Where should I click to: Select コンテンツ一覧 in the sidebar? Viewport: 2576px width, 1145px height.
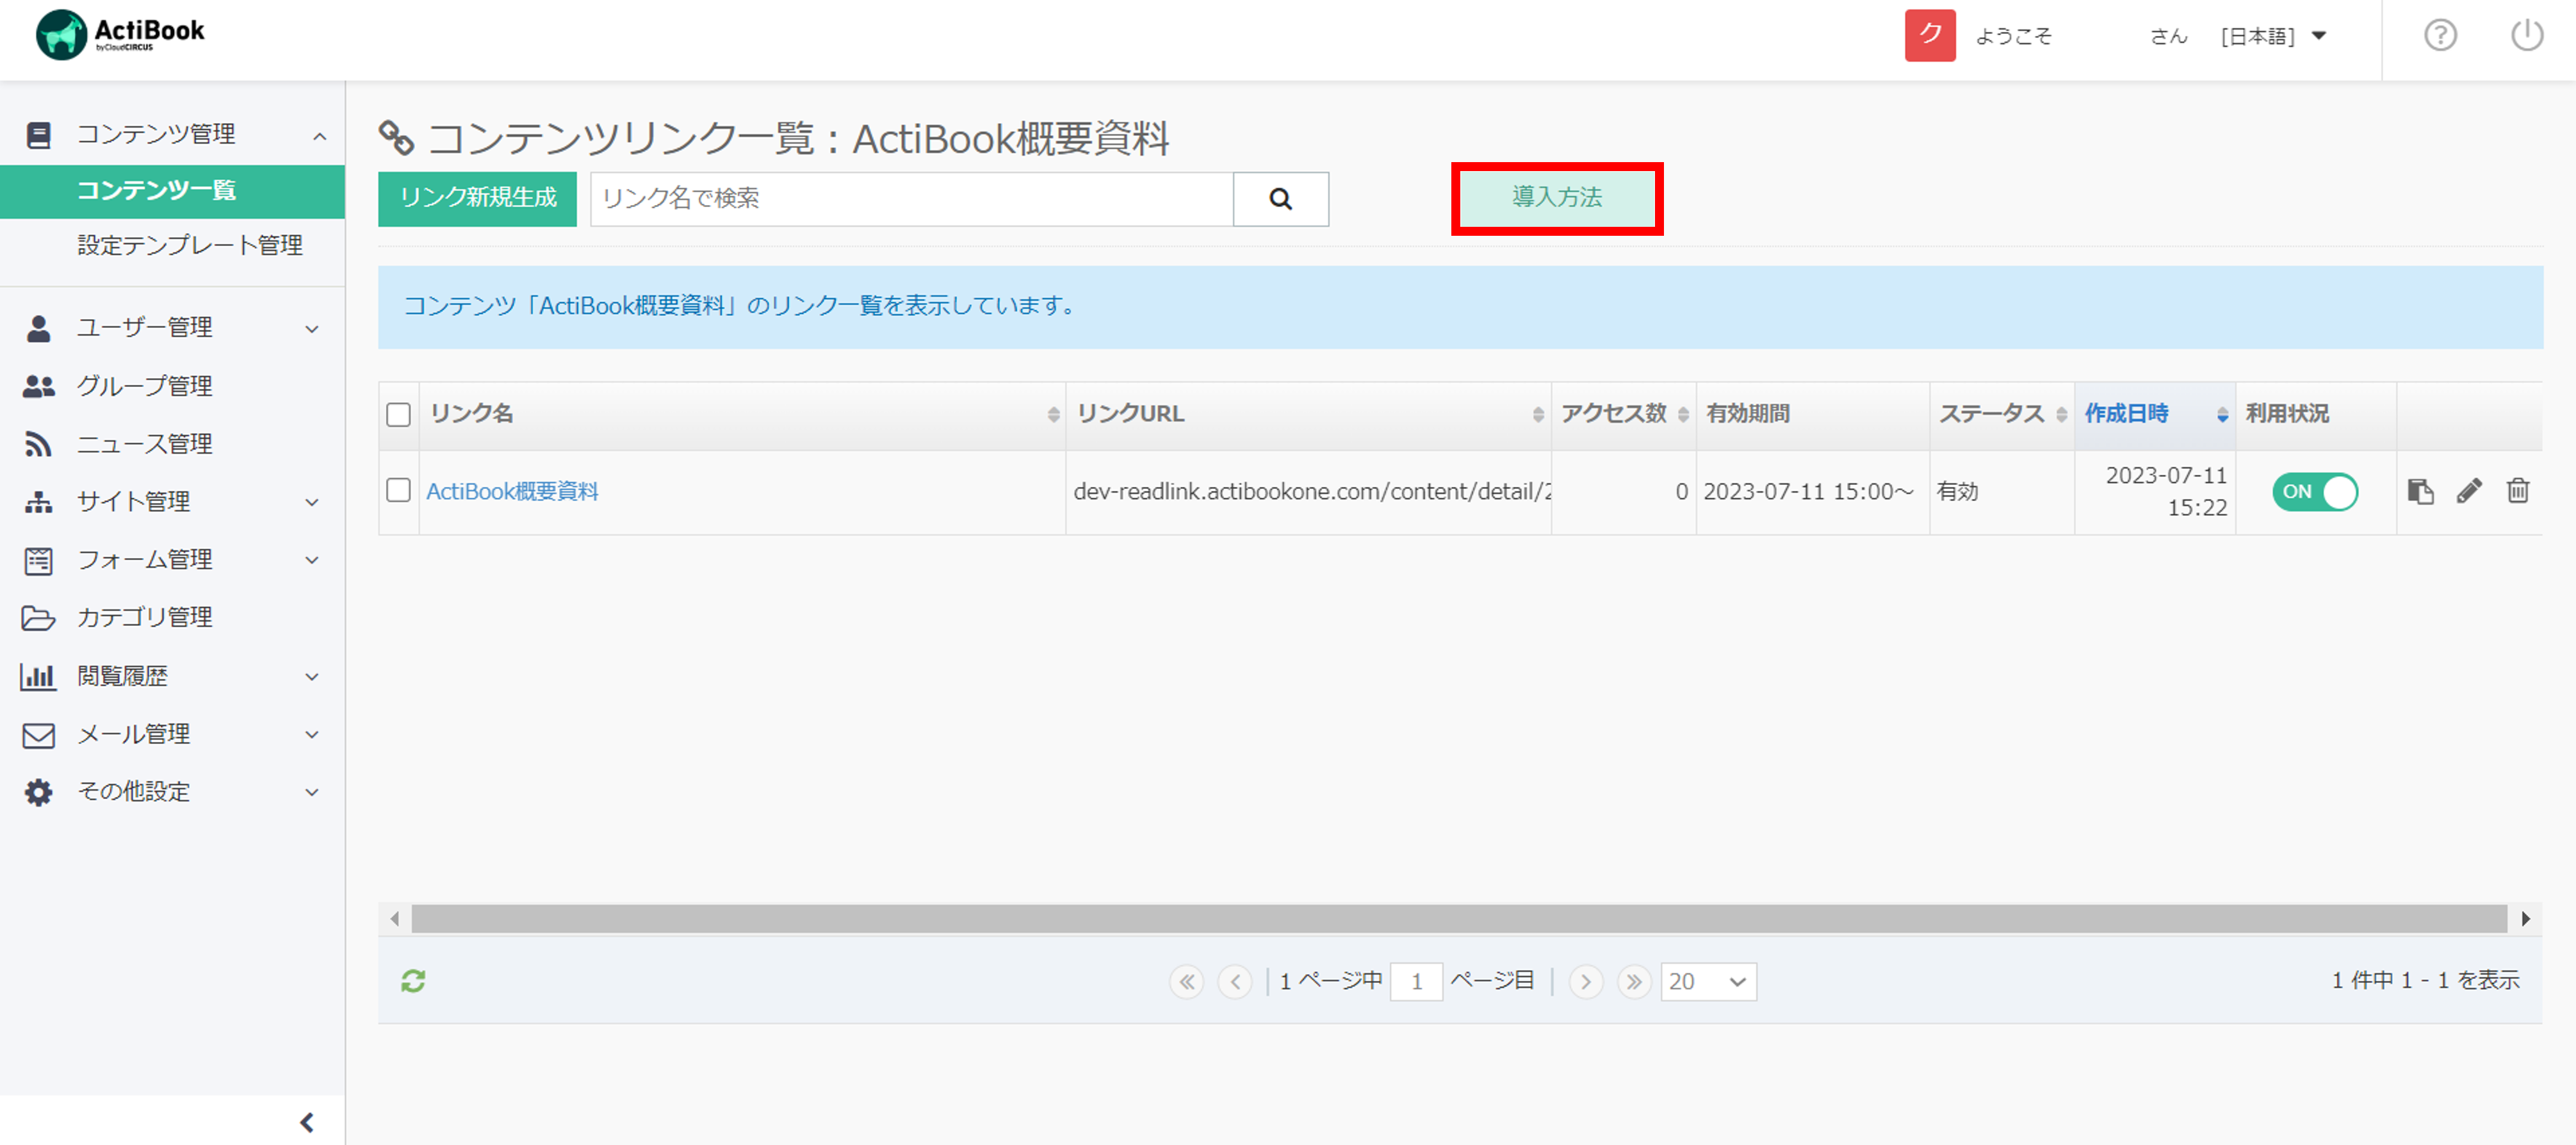click(x=173, y=191)
